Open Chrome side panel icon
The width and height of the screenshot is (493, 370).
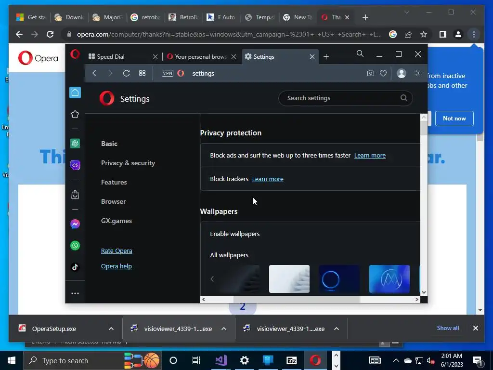tap(443, 34)
